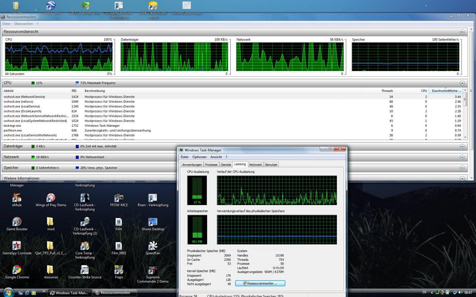Open the help menu in Task-Manager
The width and height of the screenshot is (476, 297).
227,157
